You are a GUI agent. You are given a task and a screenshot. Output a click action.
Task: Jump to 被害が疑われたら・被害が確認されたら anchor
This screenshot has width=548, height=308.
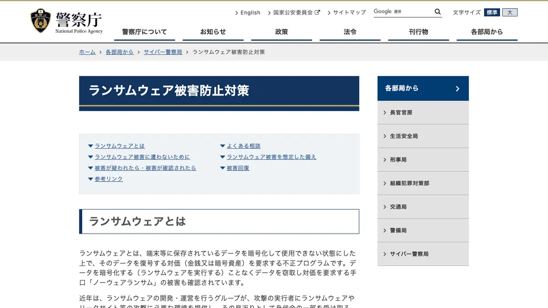145,168
